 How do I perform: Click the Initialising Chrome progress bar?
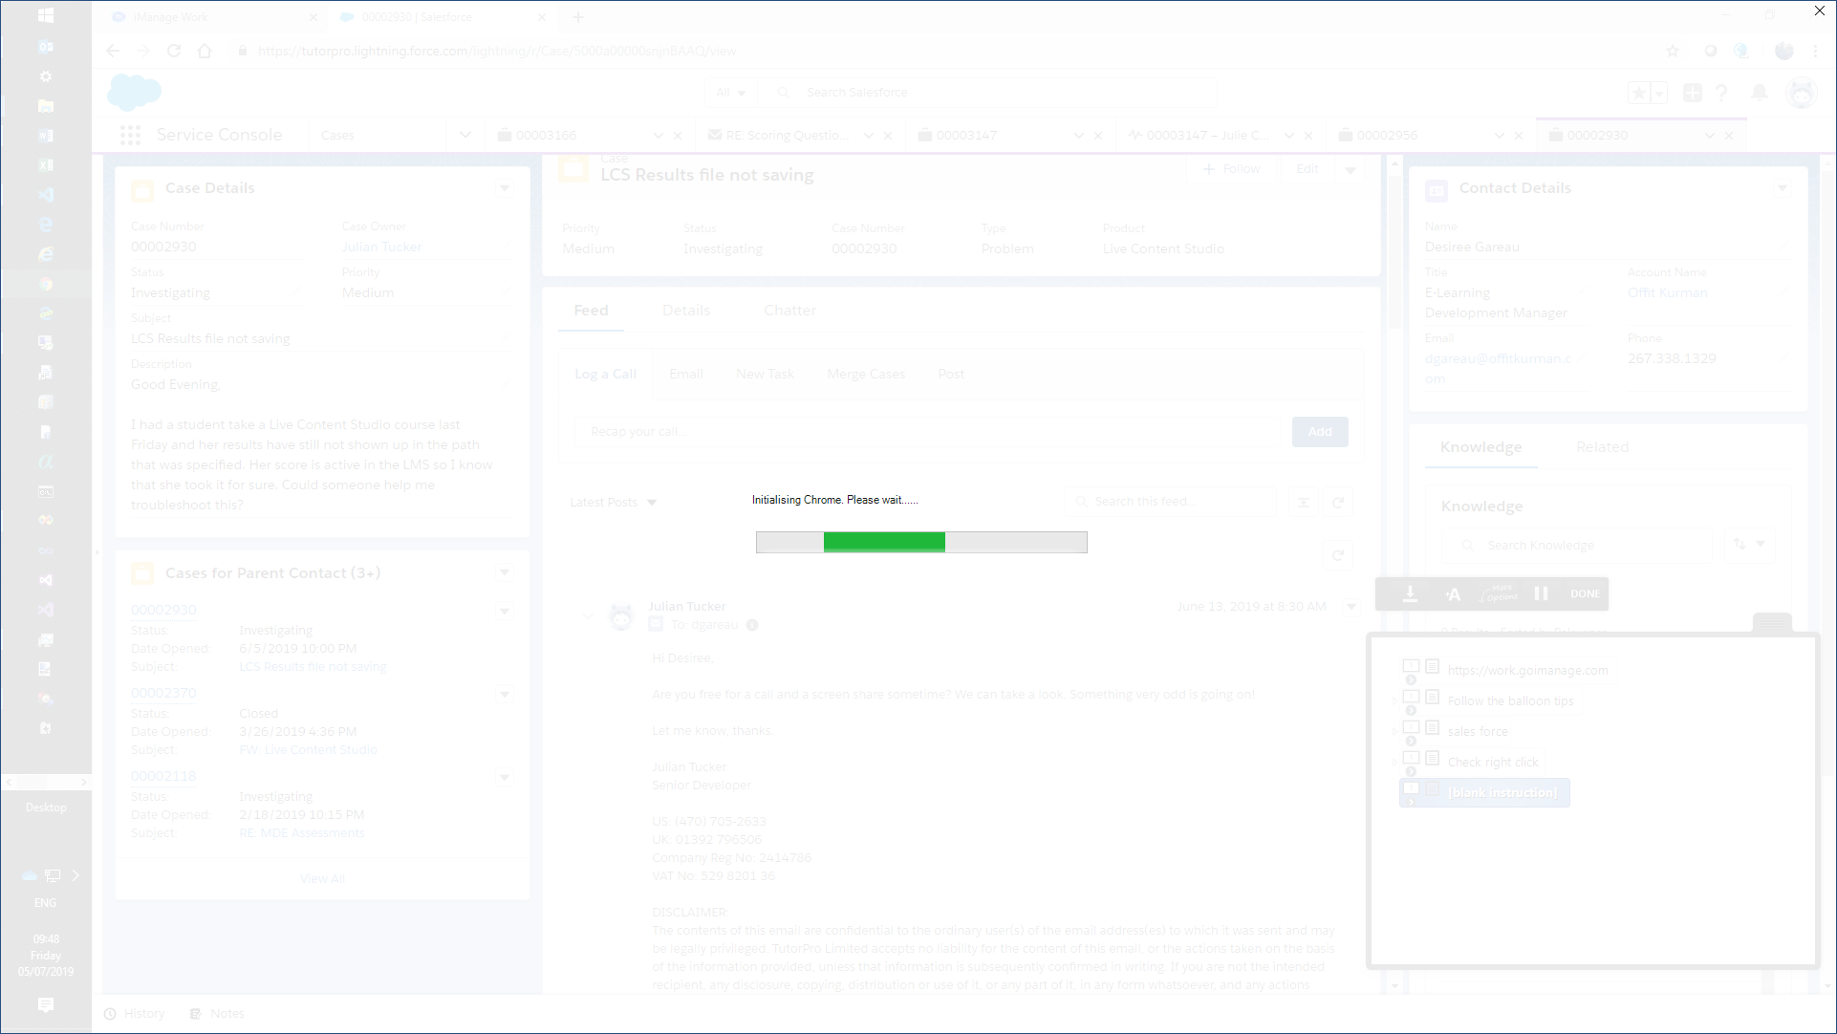tap(921, 542)
